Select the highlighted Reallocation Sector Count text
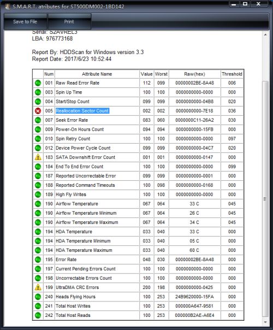Screen dimensions: 273x330 (82, 111)
